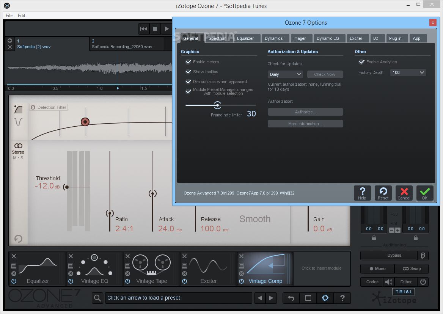Open preset list icon of Vintage EQ module
443x314 pixels.
point(71,266)
